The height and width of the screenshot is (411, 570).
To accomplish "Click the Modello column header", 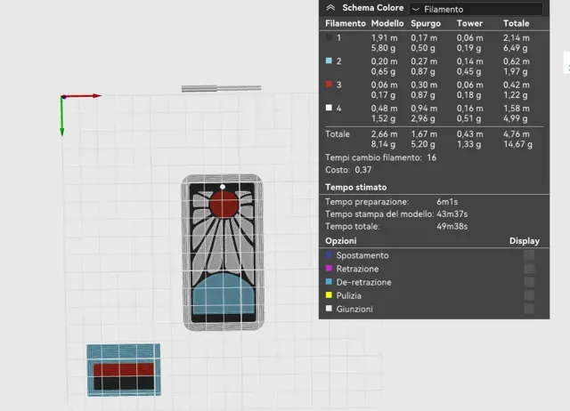I will (387, 24).
